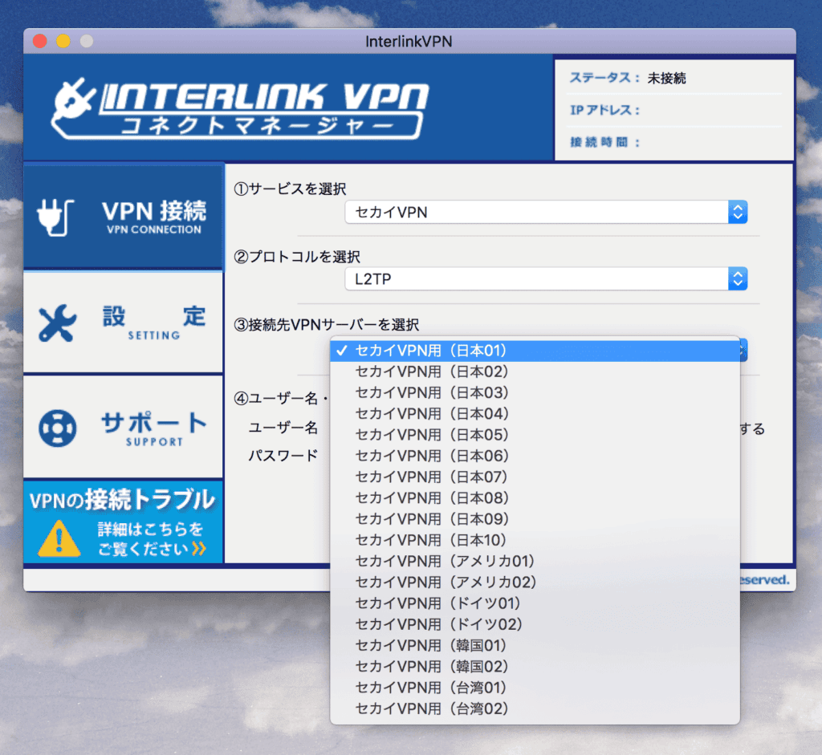The height and width of the screenshot is (755, 822).
Task: Click the 接続時間 label
Action: [604, 142]
